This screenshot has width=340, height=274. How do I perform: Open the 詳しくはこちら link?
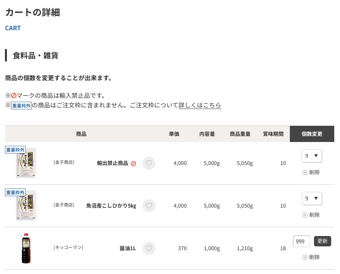pyautogui.click(x=199, y=105)
